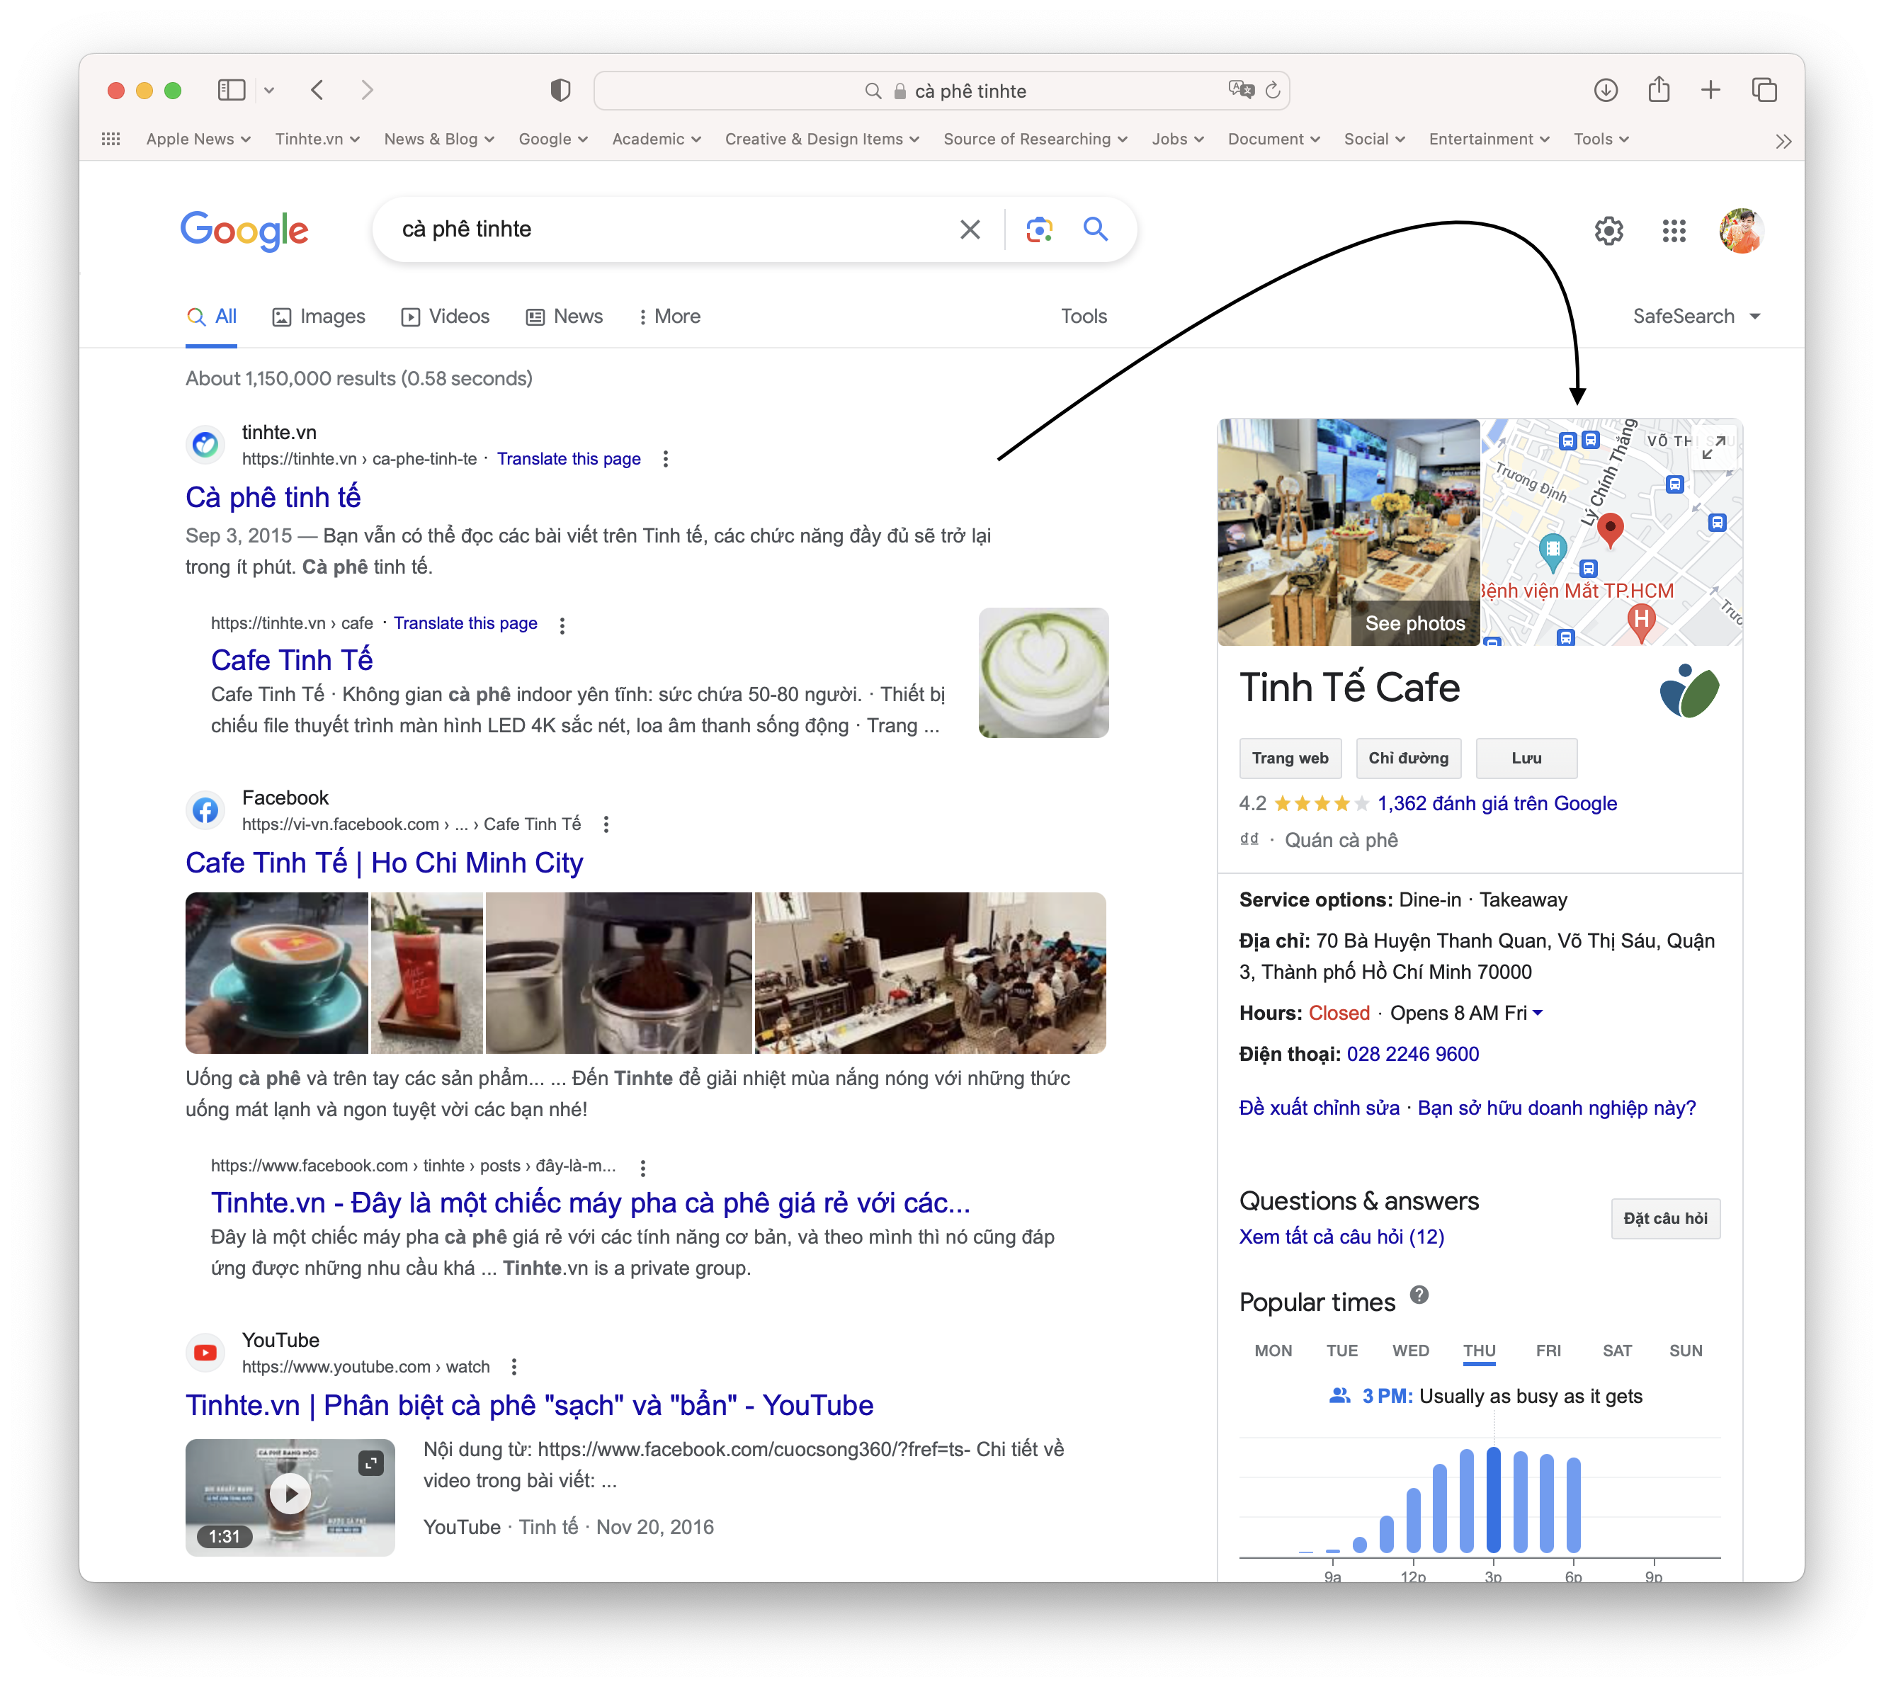Expand the SafeSearch dropdown
The height and width of the screenshot is (1687, 1884).
[x=1696, y=316]
